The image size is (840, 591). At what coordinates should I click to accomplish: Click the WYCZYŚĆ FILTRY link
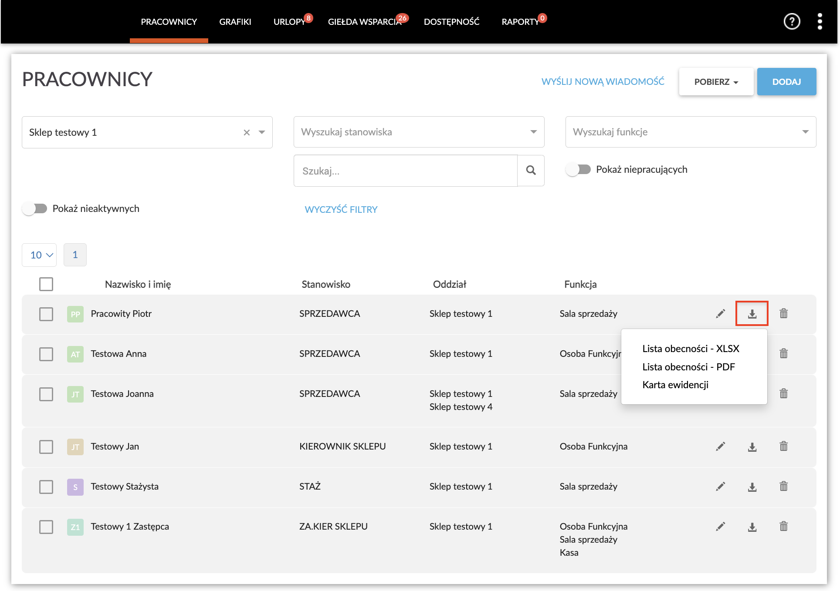pos(341,209)
